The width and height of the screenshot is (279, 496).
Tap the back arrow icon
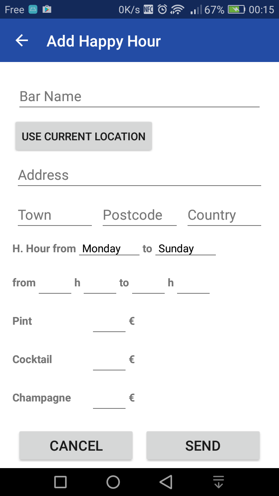[x=22, y=41]
